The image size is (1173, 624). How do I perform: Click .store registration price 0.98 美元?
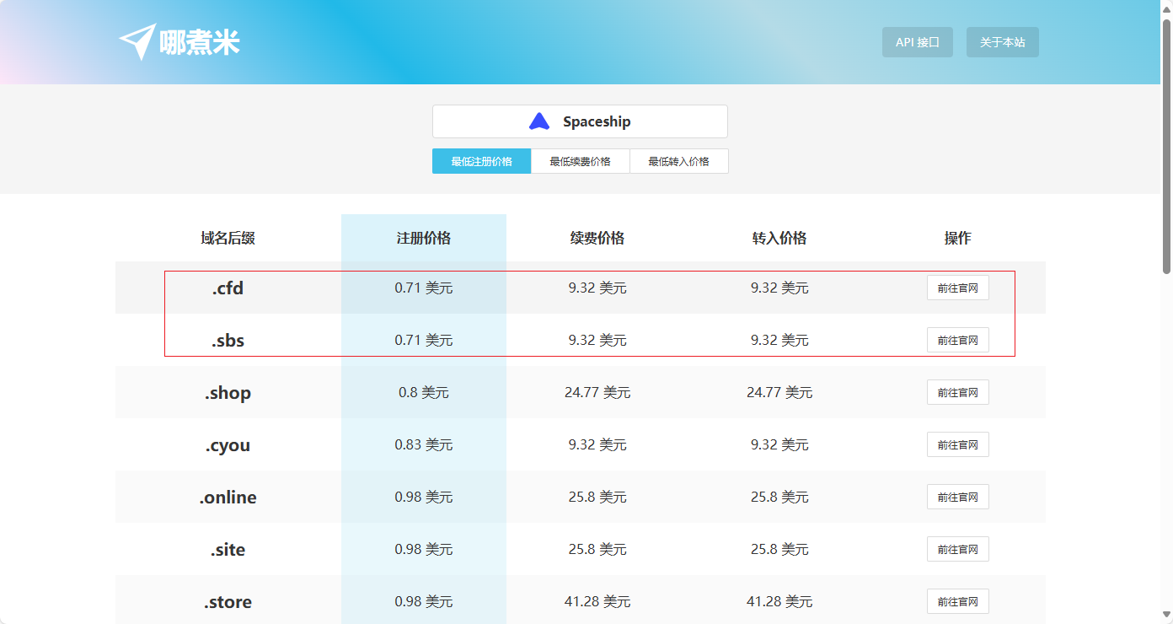(x=424, y=601)
